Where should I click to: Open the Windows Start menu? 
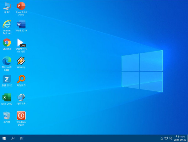pos(4,138)
